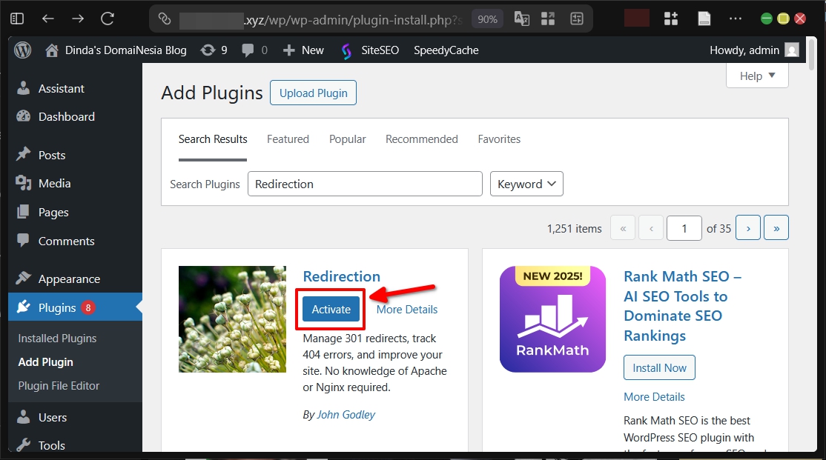The height and width of the screenshot is (460, 826).
Task: Open the Featured tab
Action: click(x=288, y=139)
